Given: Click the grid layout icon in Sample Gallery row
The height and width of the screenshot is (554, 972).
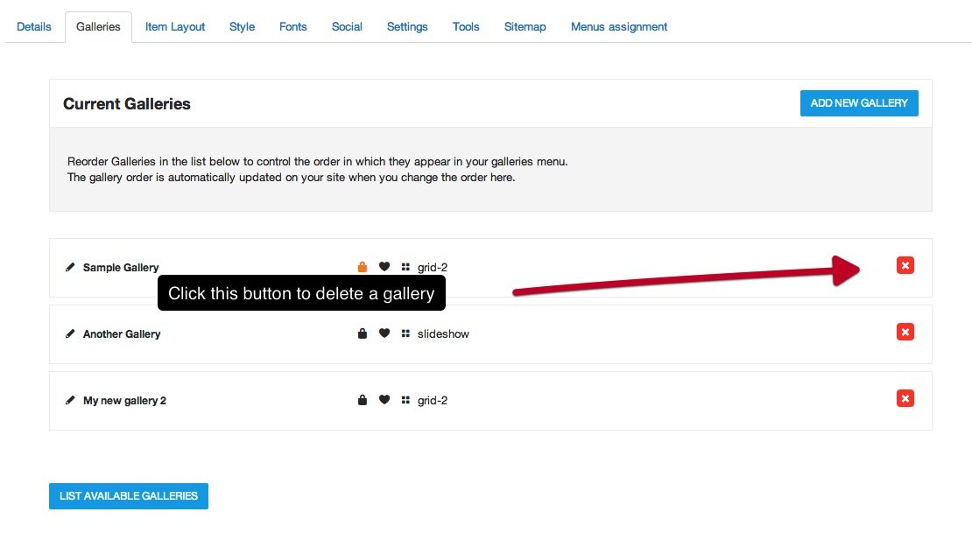Looking at the screenshot, I should click(405, 267).
